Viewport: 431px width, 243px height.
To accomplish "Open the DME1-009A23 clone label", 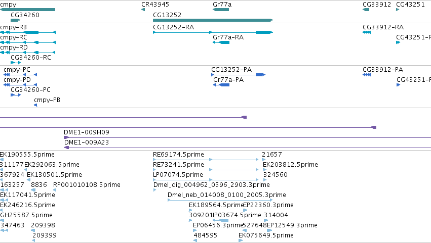I will 87,142.
